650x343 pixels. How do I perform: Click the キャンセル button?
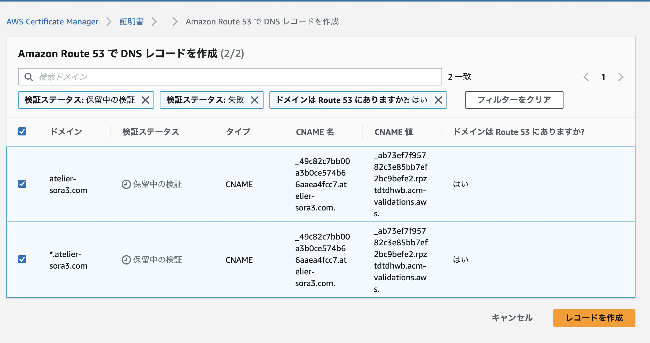512,318
